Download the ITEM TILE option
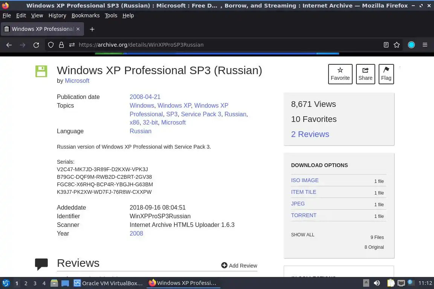This screenshot has height=289, width=434. (x=304, y=192)
